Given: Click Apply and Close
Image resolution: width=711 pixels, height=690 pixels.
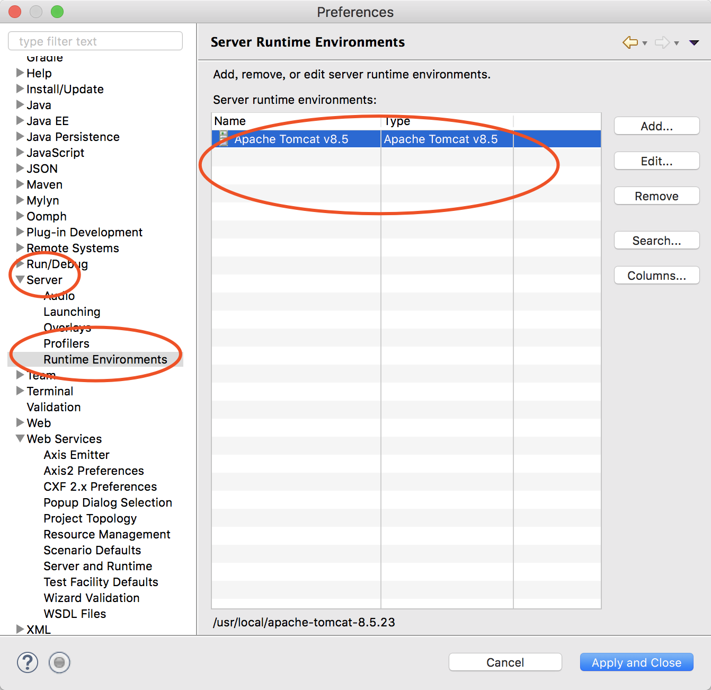Looking at the screenshot, I should coord(637,662).
